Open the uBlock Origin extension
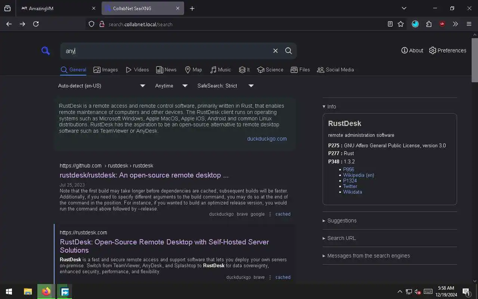 coord(442,24)
